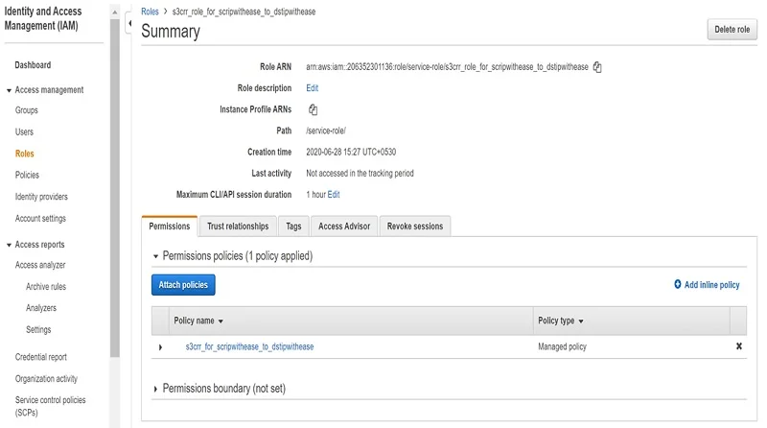Collapse the Access management menu group

click(x=9, y=90)
